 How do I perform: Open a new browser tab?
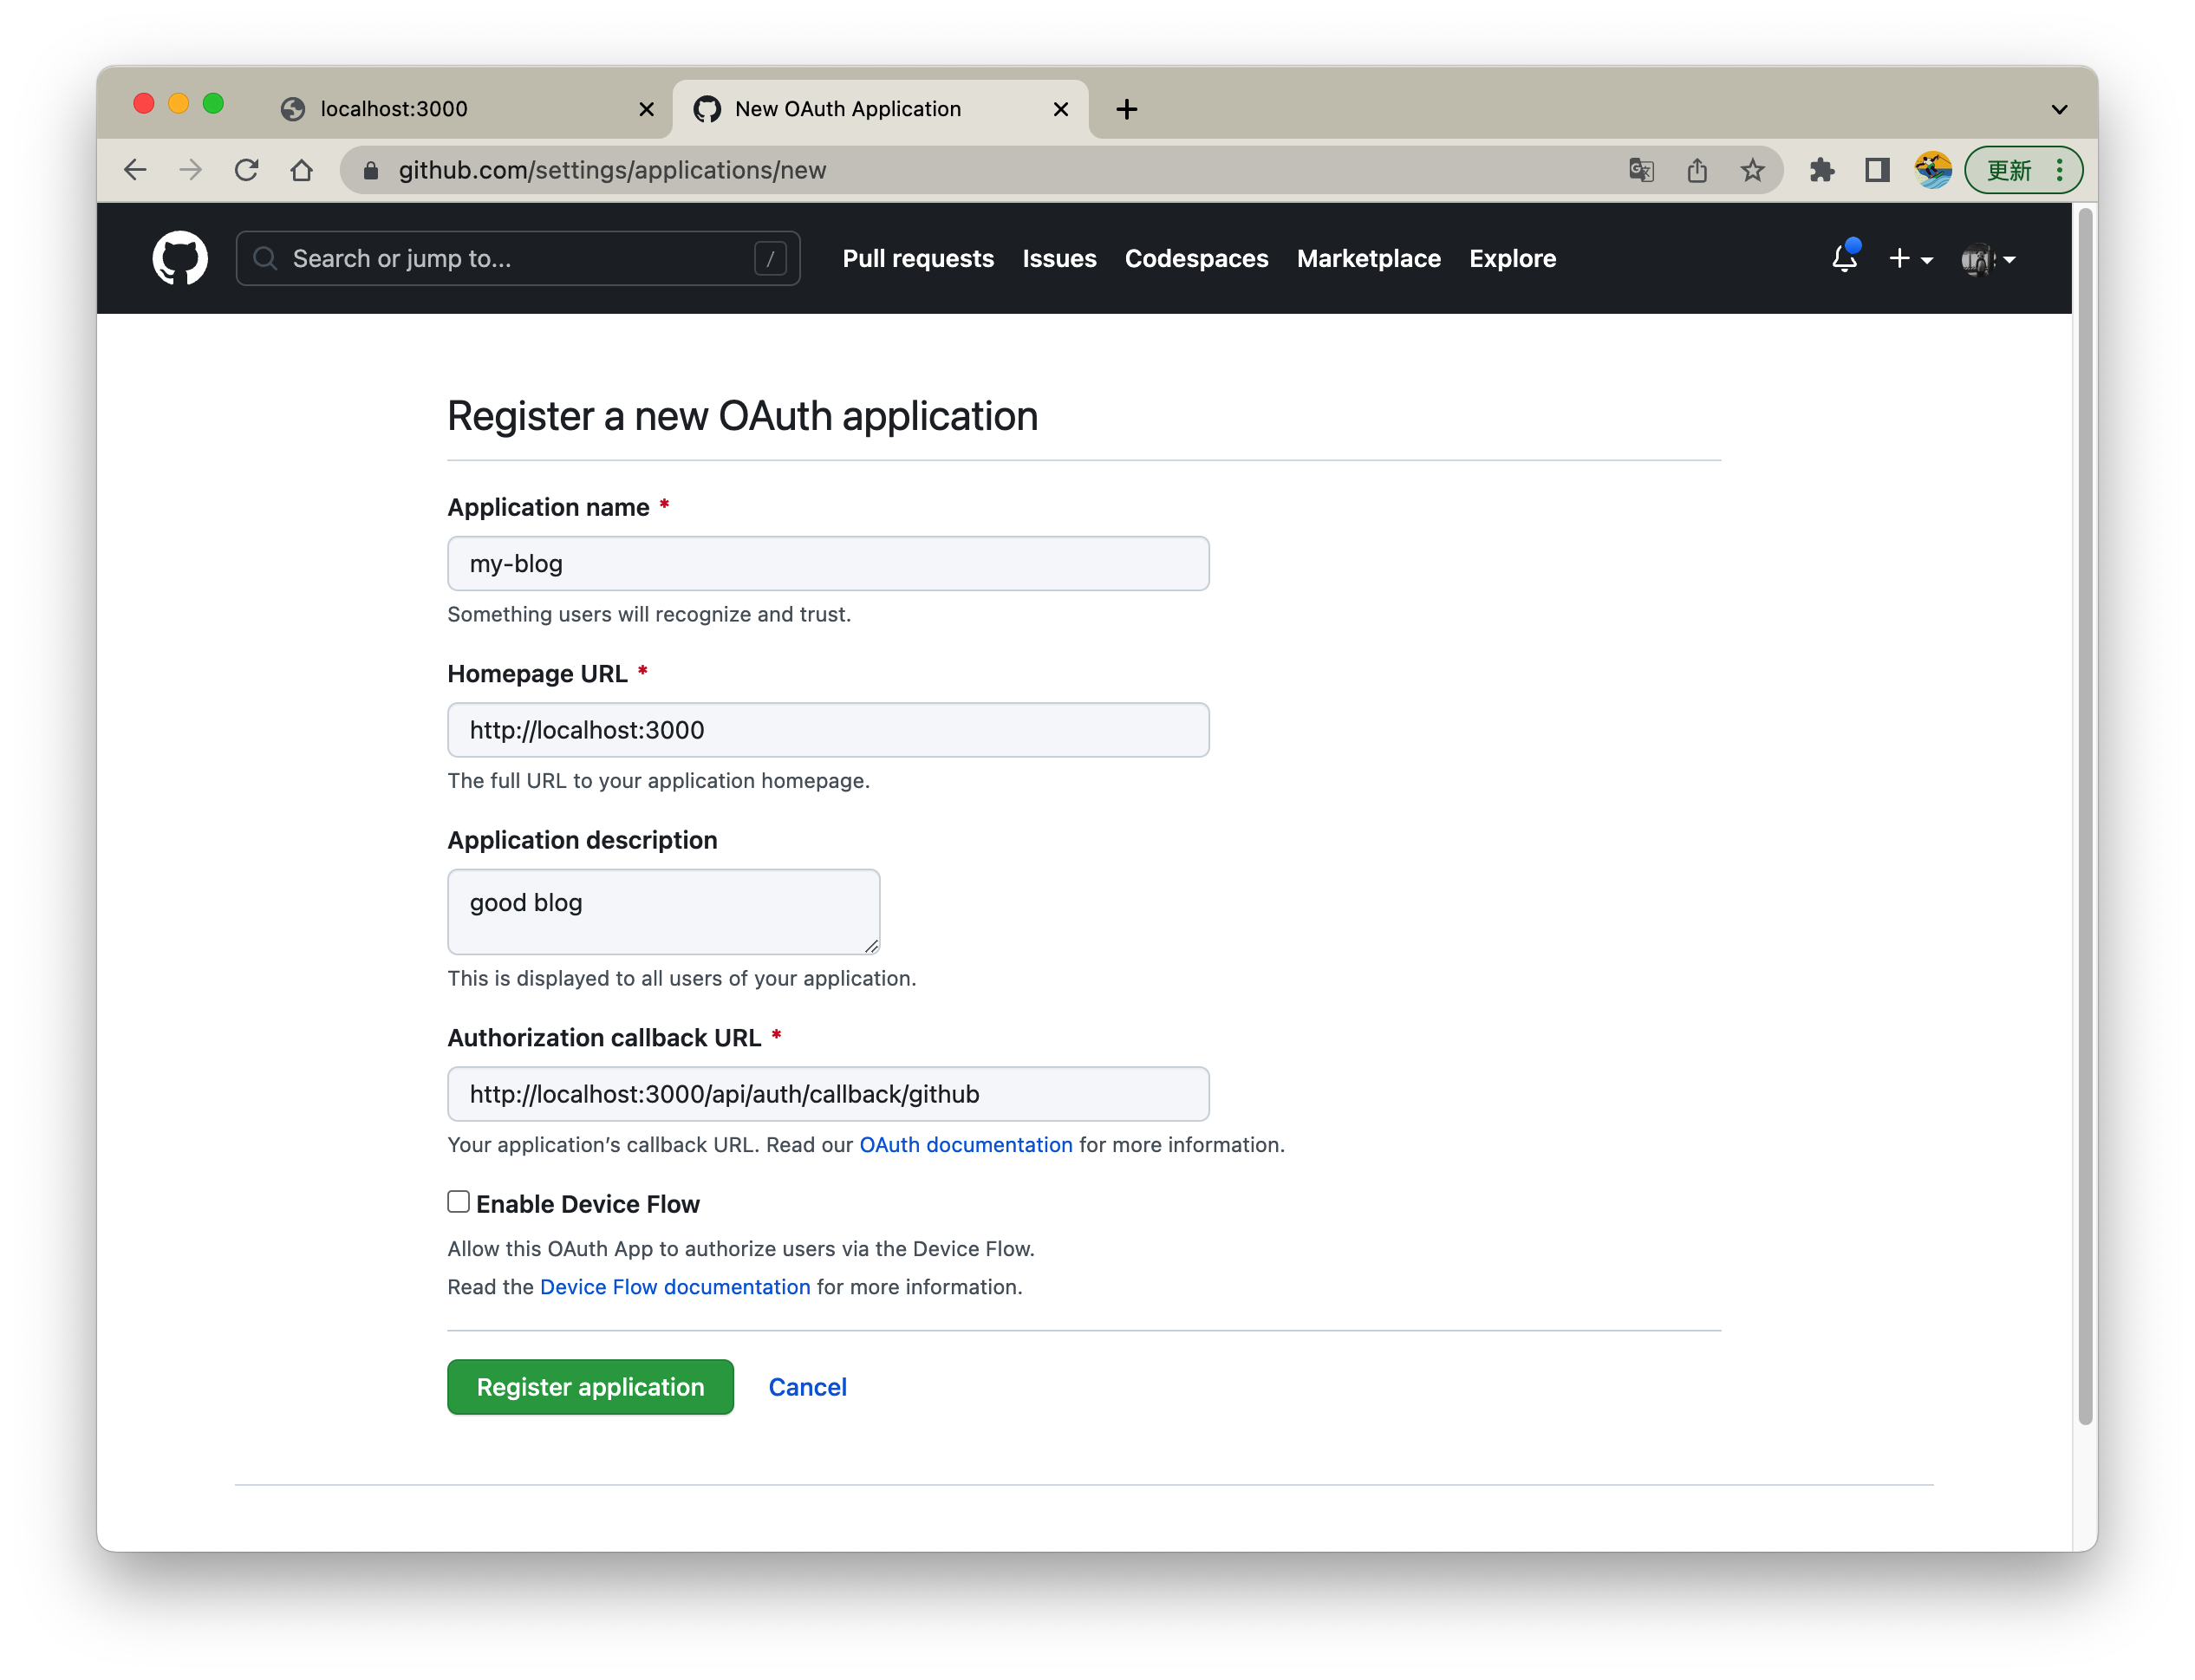click(x=1127, y=109)
